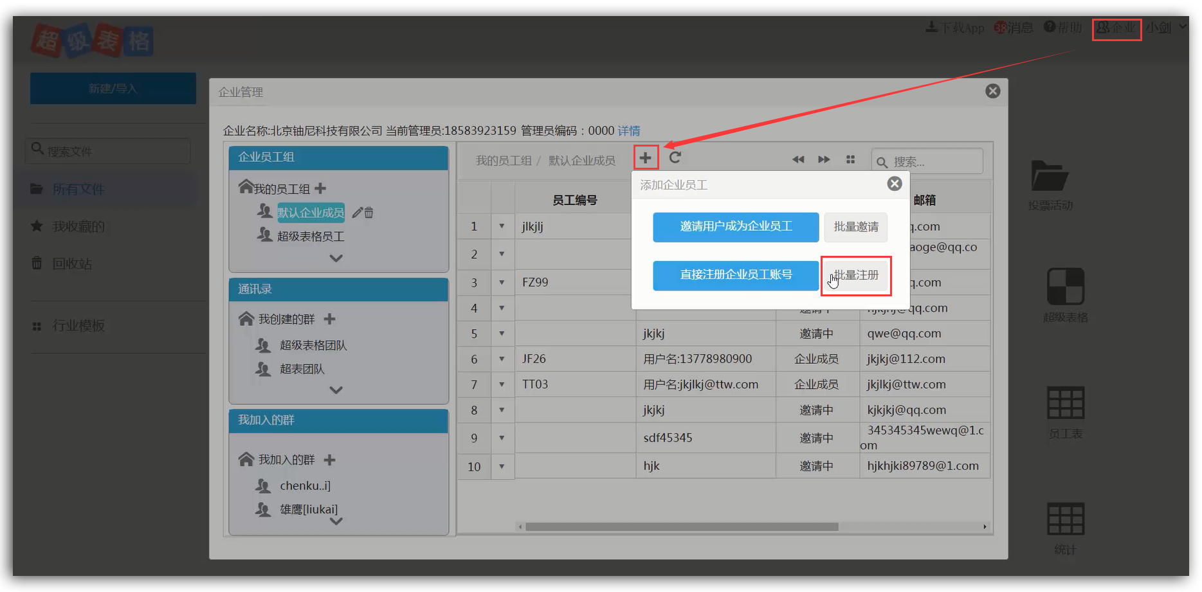Select 雄鹰[liukai] group
The image size is (1202, 592).
point(309,509)
